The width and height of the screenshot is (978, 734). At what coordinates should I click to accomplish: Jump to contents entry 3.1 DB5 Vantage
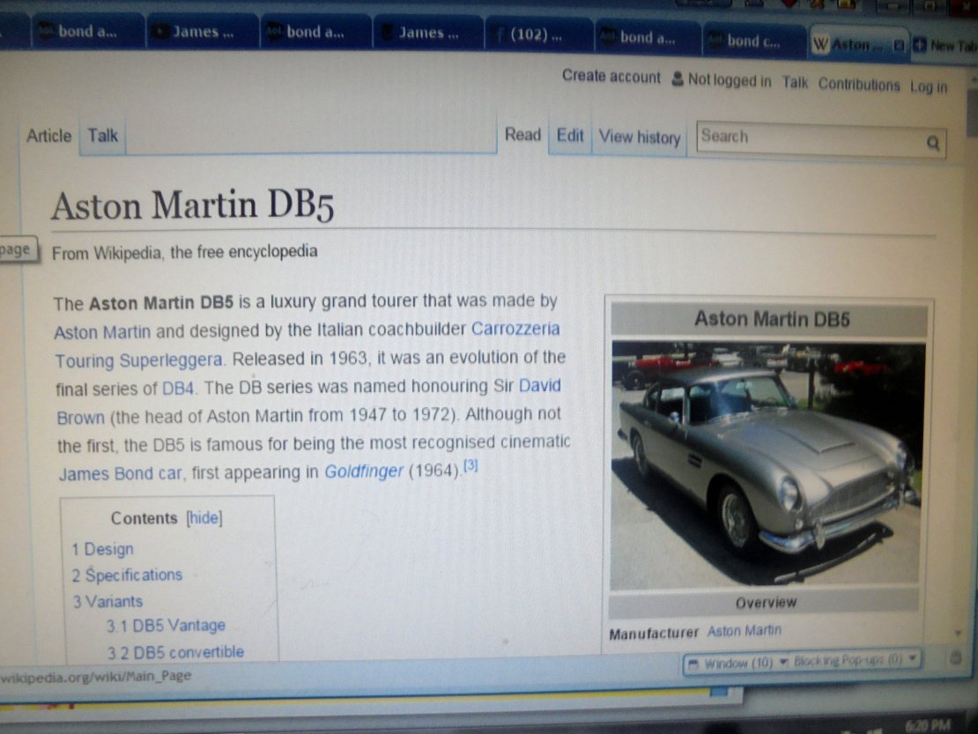pos(166,625)
